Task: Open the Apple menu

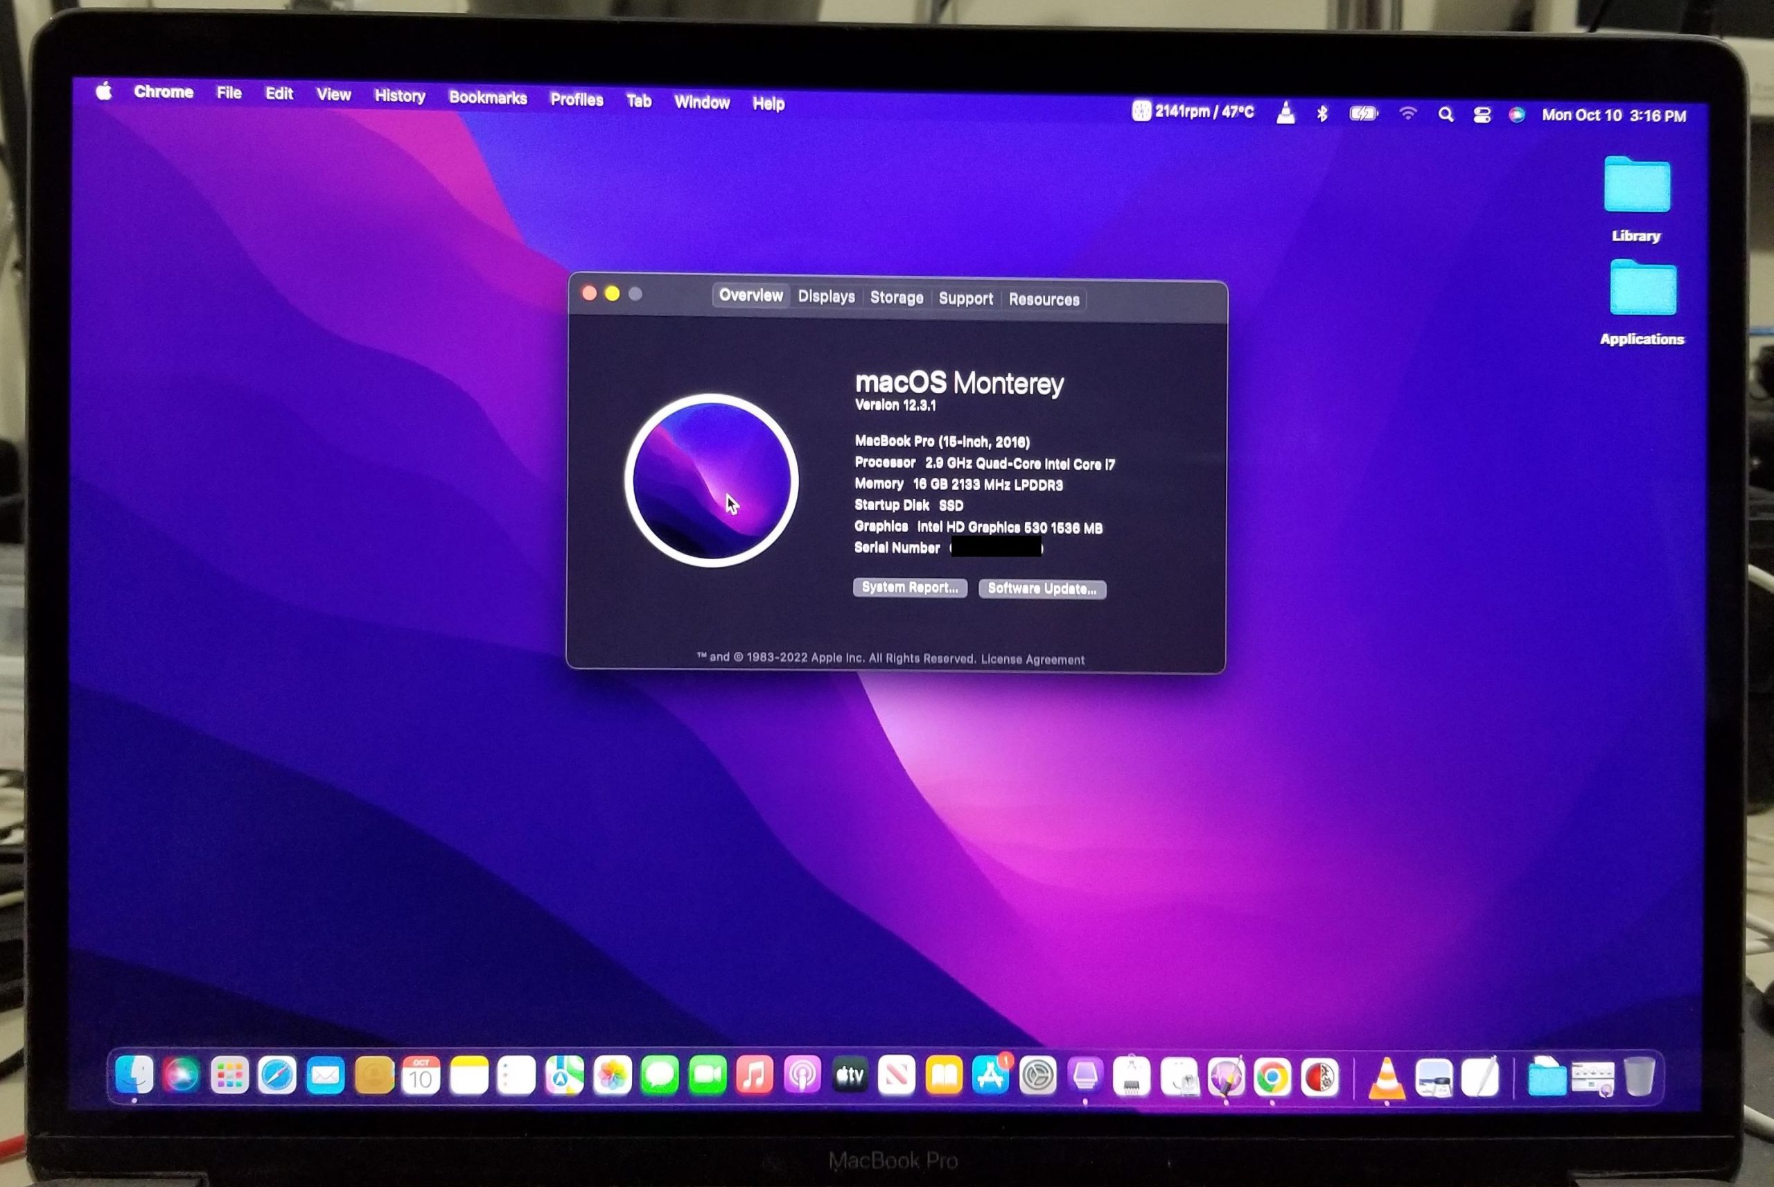Action: (105, 91)
